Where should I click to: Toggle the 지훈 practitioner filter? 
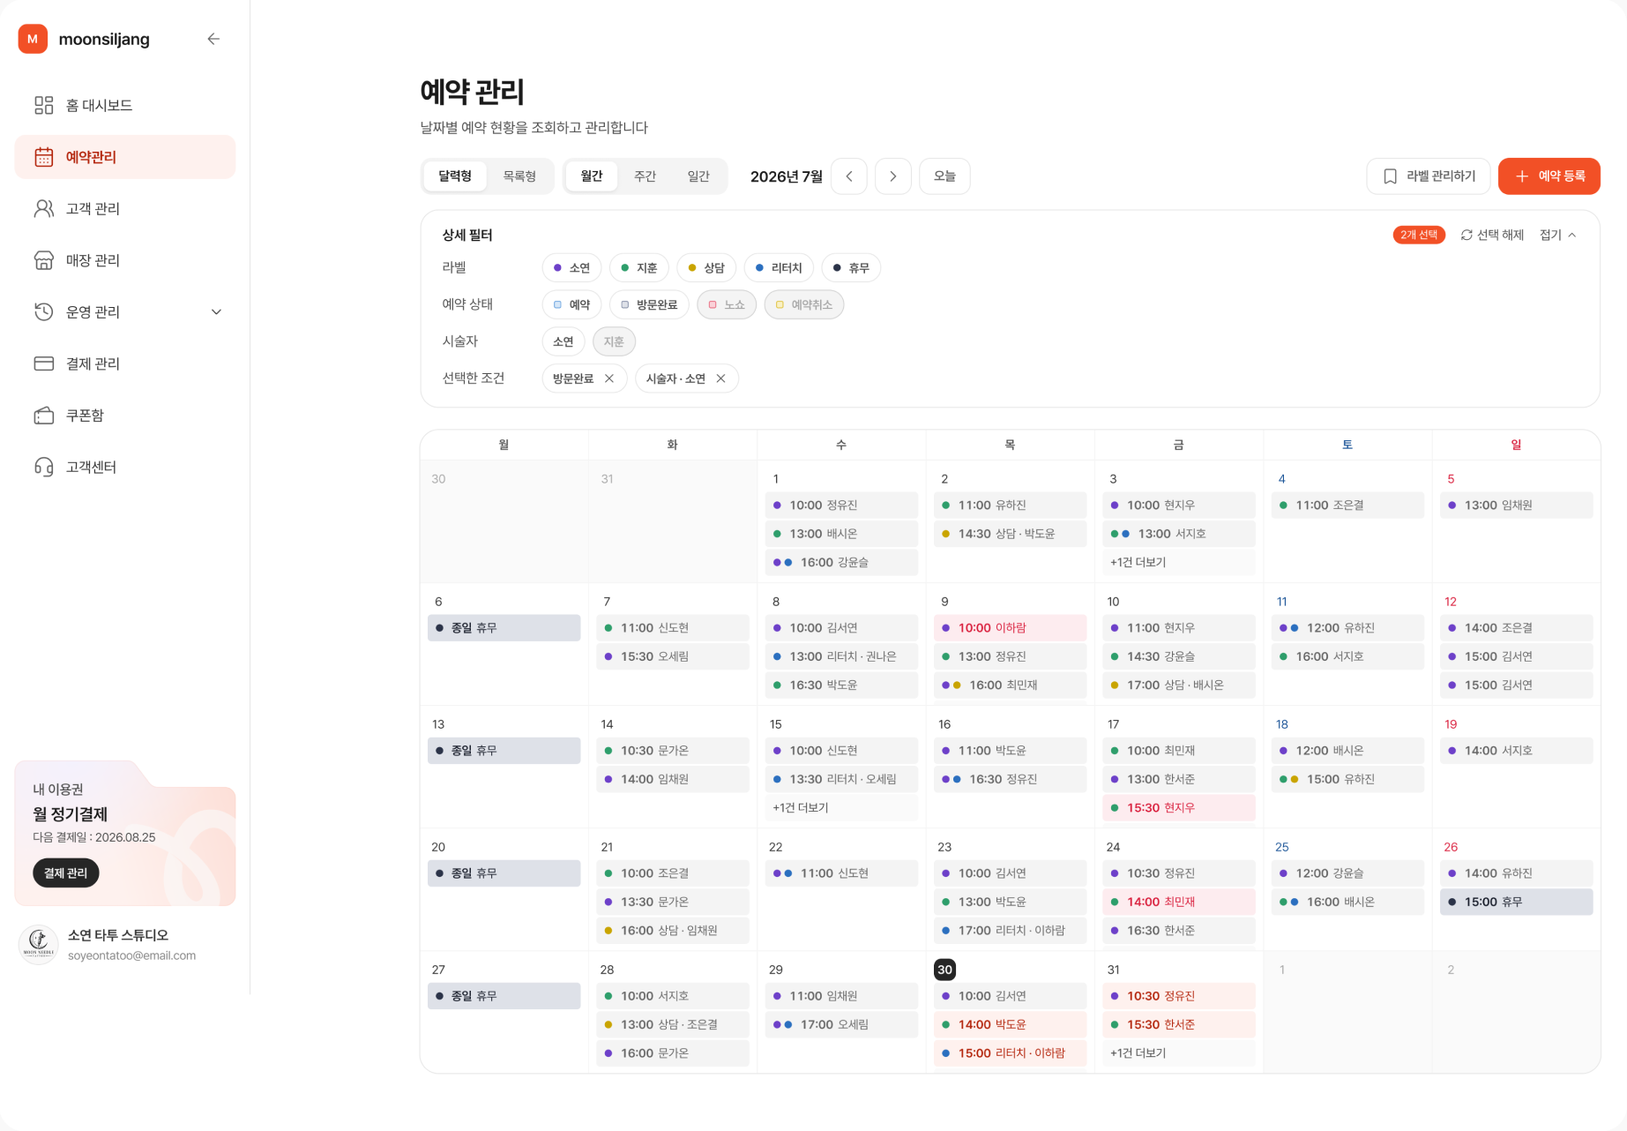(614, 341)
